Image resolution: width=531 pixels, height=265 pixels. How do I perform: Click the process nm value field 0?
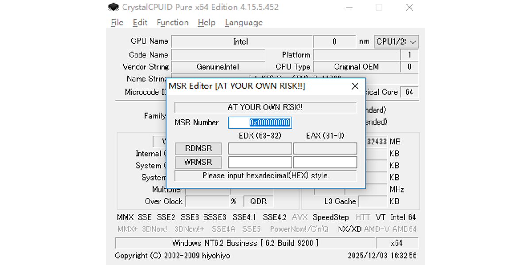[335, 42]
